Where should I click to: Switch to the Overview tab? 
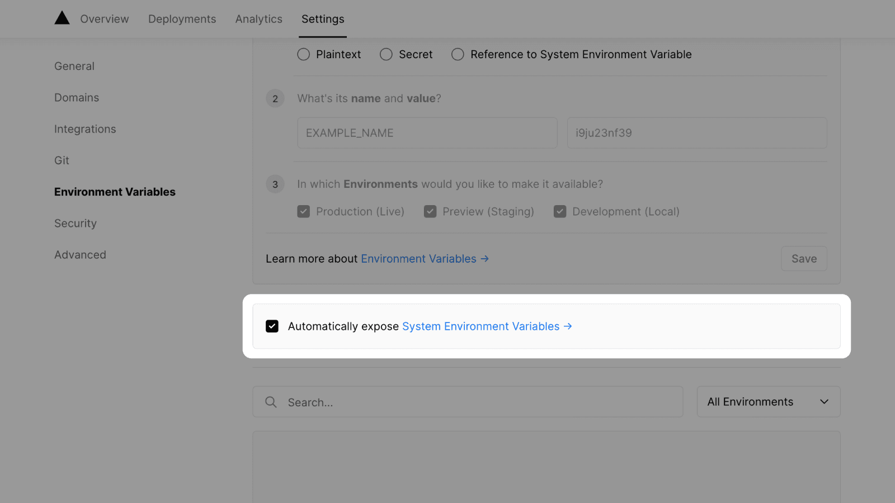coord(105,19)
